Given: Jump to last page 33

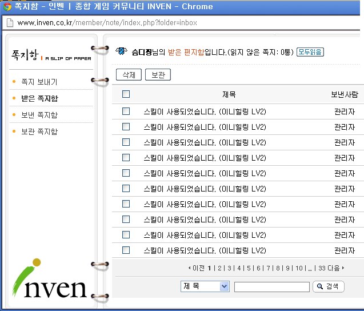Looking at the screenshot, I should (x=322, y=268).
